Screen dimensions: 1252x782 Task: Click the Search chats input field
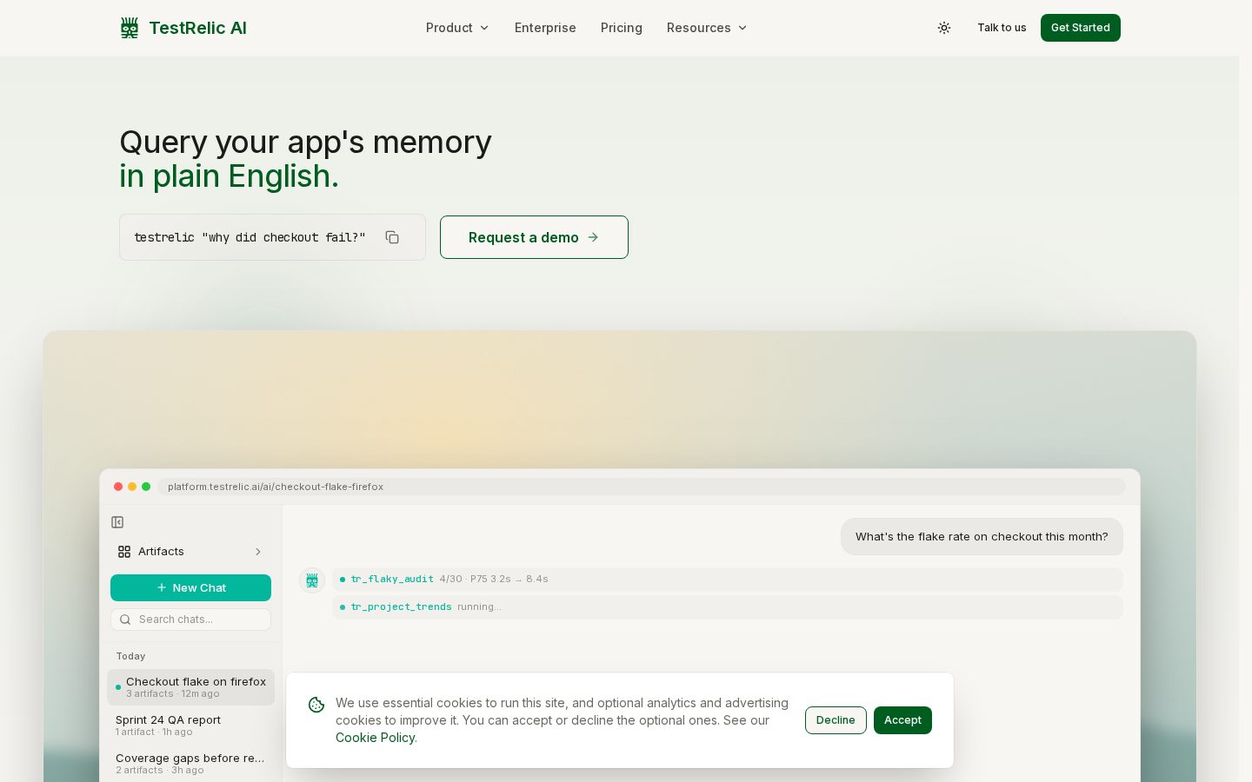tap(190, 620)
